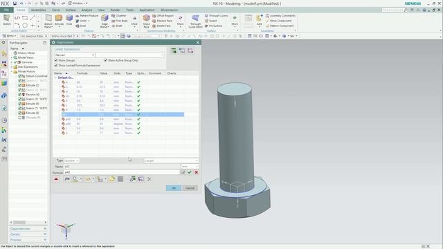Screen dimensions: 443x249
Task: Click the functions f(x) icon
Action: point(67,179)
